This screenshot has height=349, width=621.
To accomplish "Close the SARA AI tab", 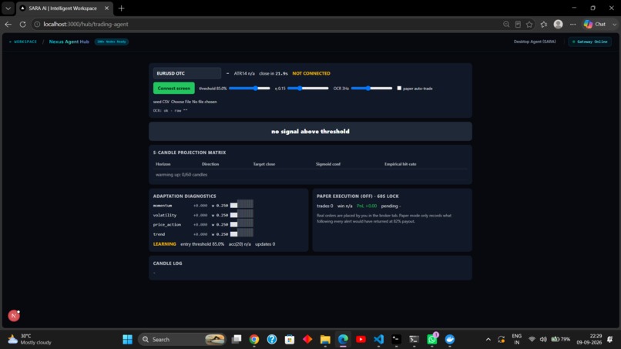I will pyautogui.click(x=106, y=8).
